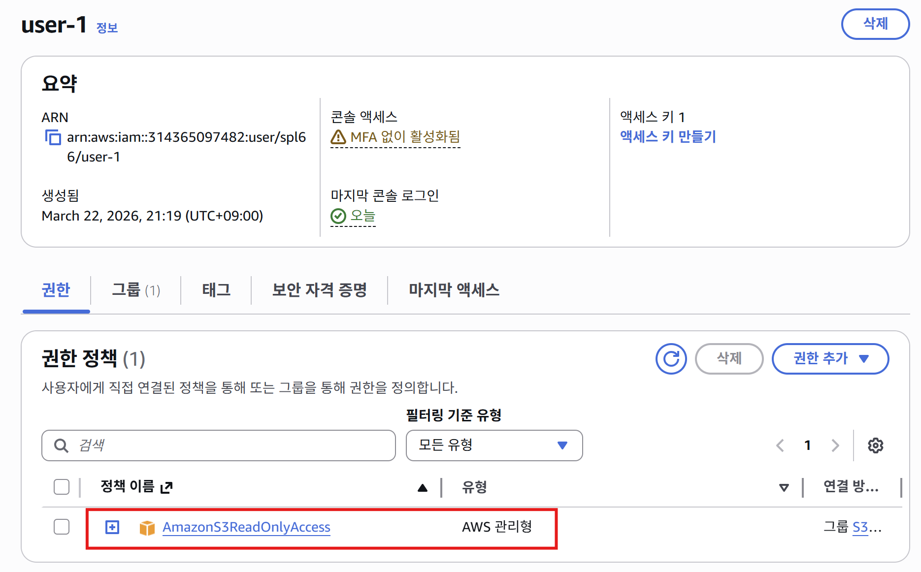Open the 모든 유형 filter dropdown
Viewport: 921px width, 572px height.
click(x=493, y=445)
